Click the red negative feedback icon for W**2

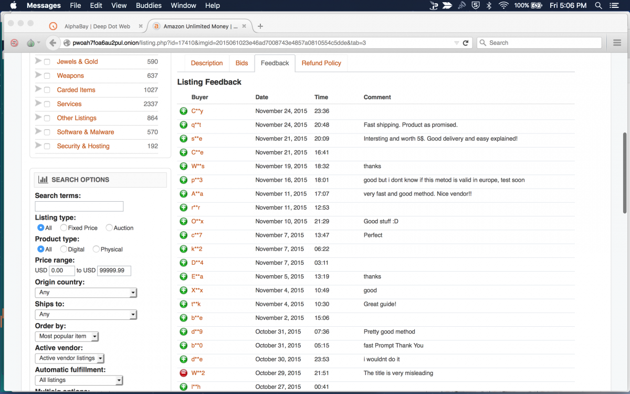(184, 373)
